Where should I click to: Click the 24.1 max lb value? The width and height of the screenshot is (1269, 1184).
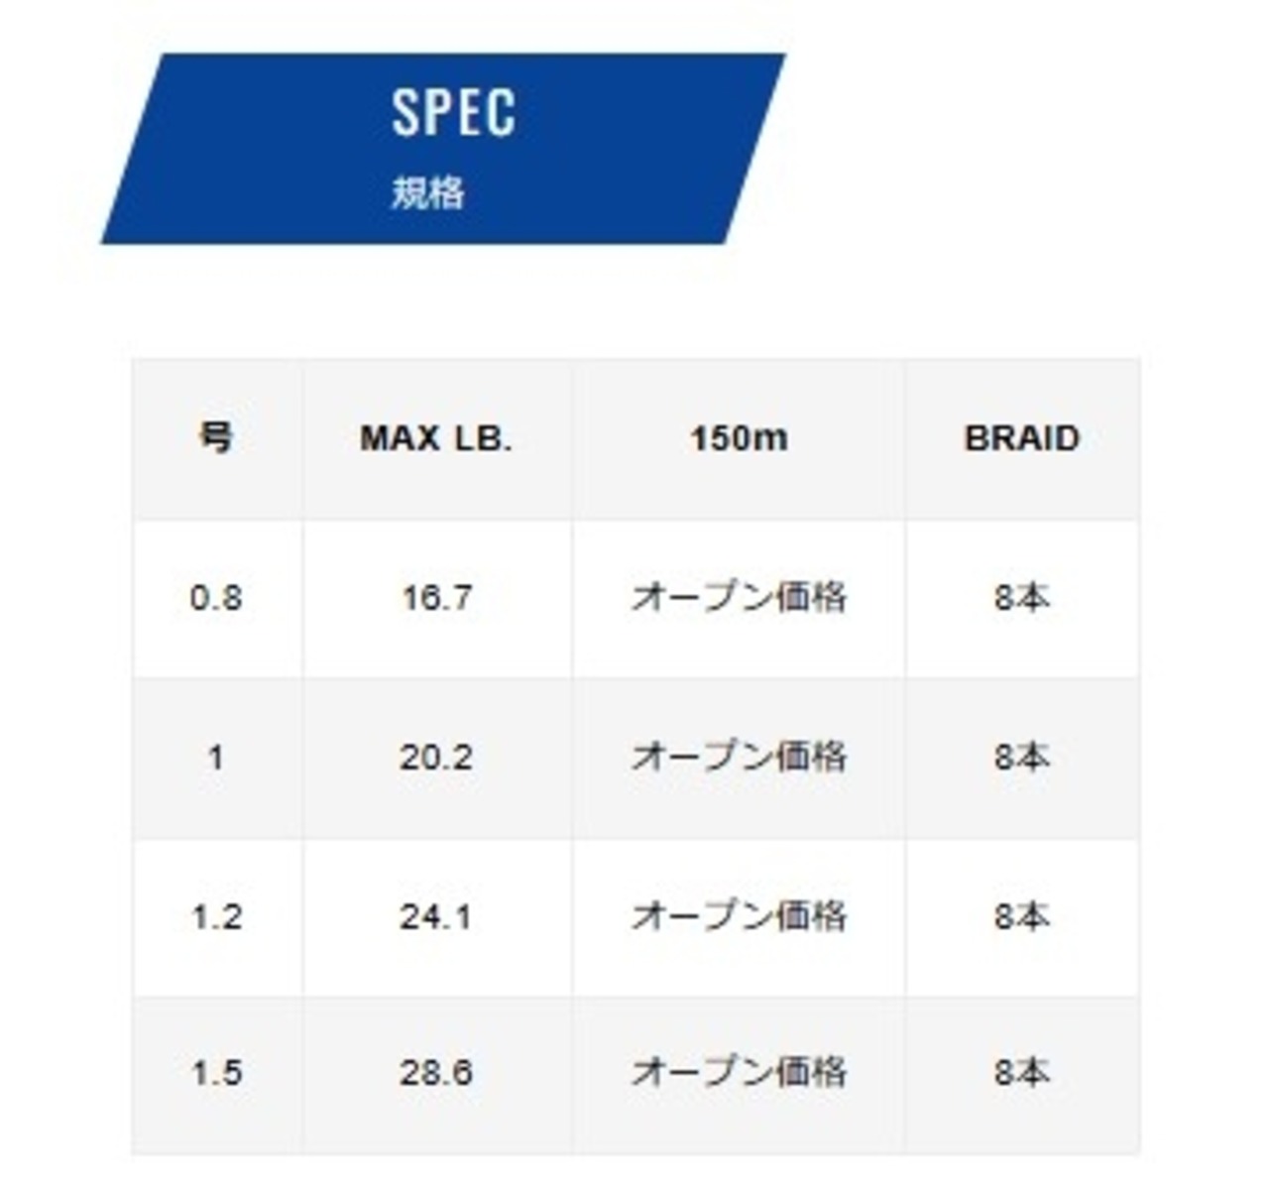click(x=436, y=917)
